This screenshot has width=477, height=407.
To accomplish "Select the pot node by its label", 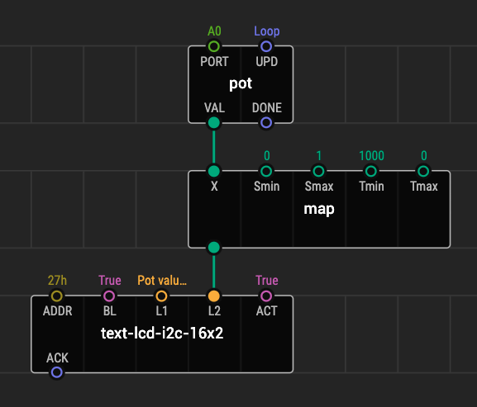I will point(241,83).
